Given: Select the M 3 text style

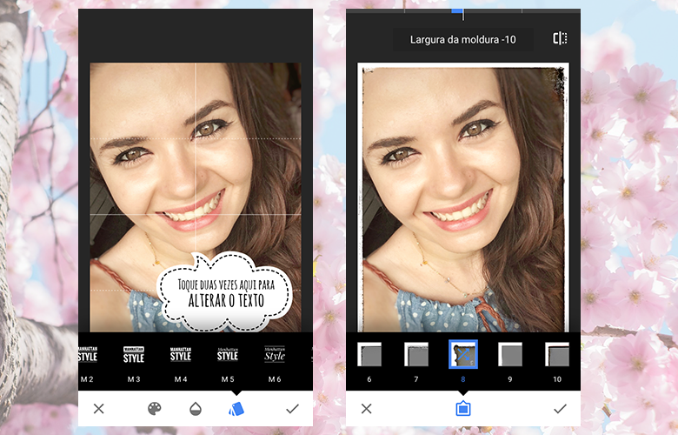Looking at the screenshot, I should [x=134, y=364].
